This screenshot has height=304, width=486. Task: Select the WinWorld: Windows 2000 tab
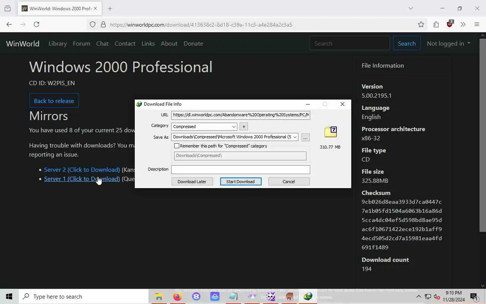pos(60,8)
